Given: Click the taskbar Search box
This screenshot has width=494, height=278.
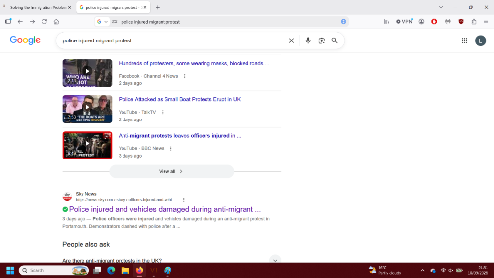Looking at the screenshot, I should pos(54,270).
